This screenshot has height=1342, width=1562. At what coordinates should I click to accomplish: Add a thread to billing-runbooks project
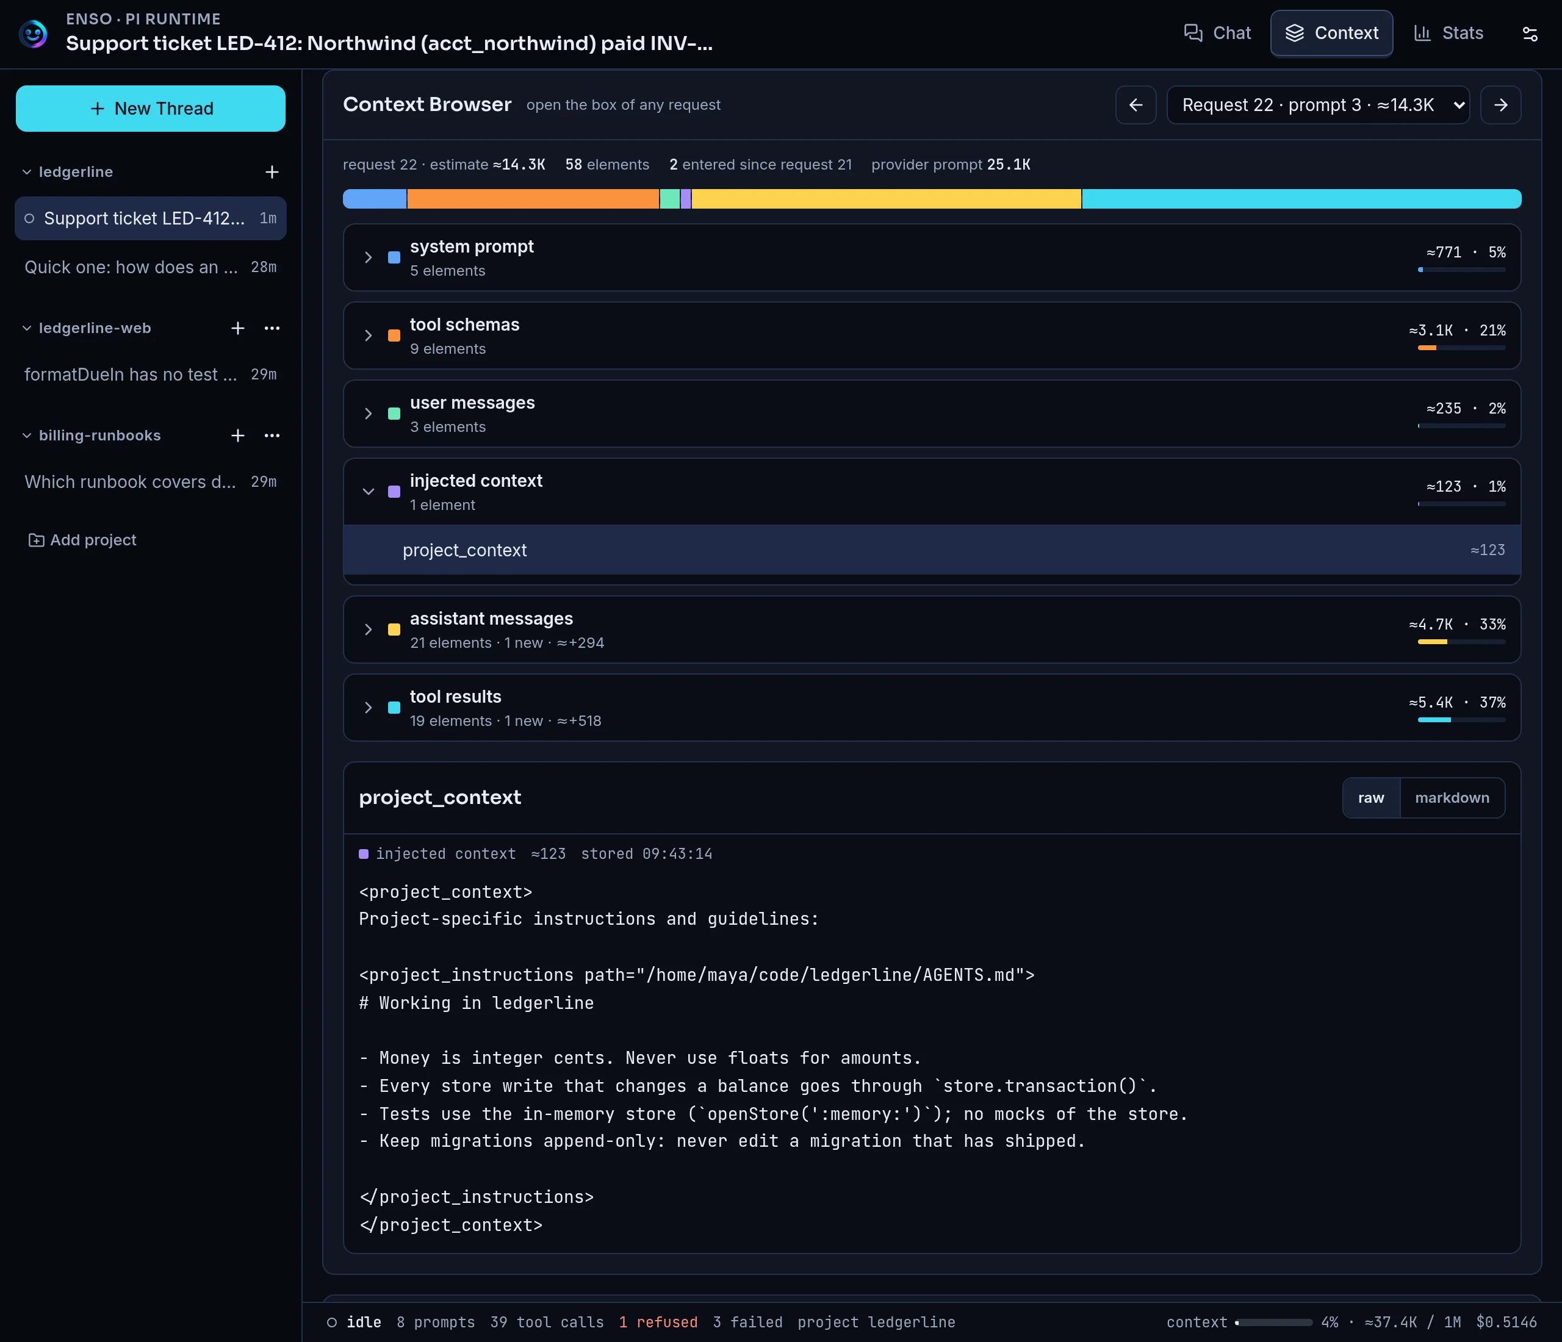[x=237, y=436]
